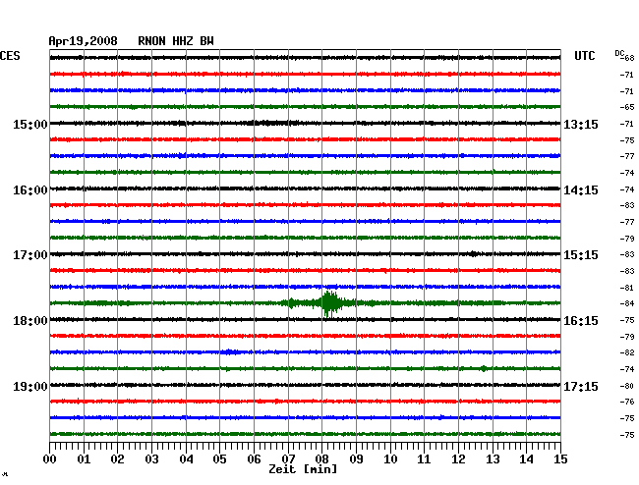
Task: Select the 16:00 local time label
Action: tap(30, 190)
